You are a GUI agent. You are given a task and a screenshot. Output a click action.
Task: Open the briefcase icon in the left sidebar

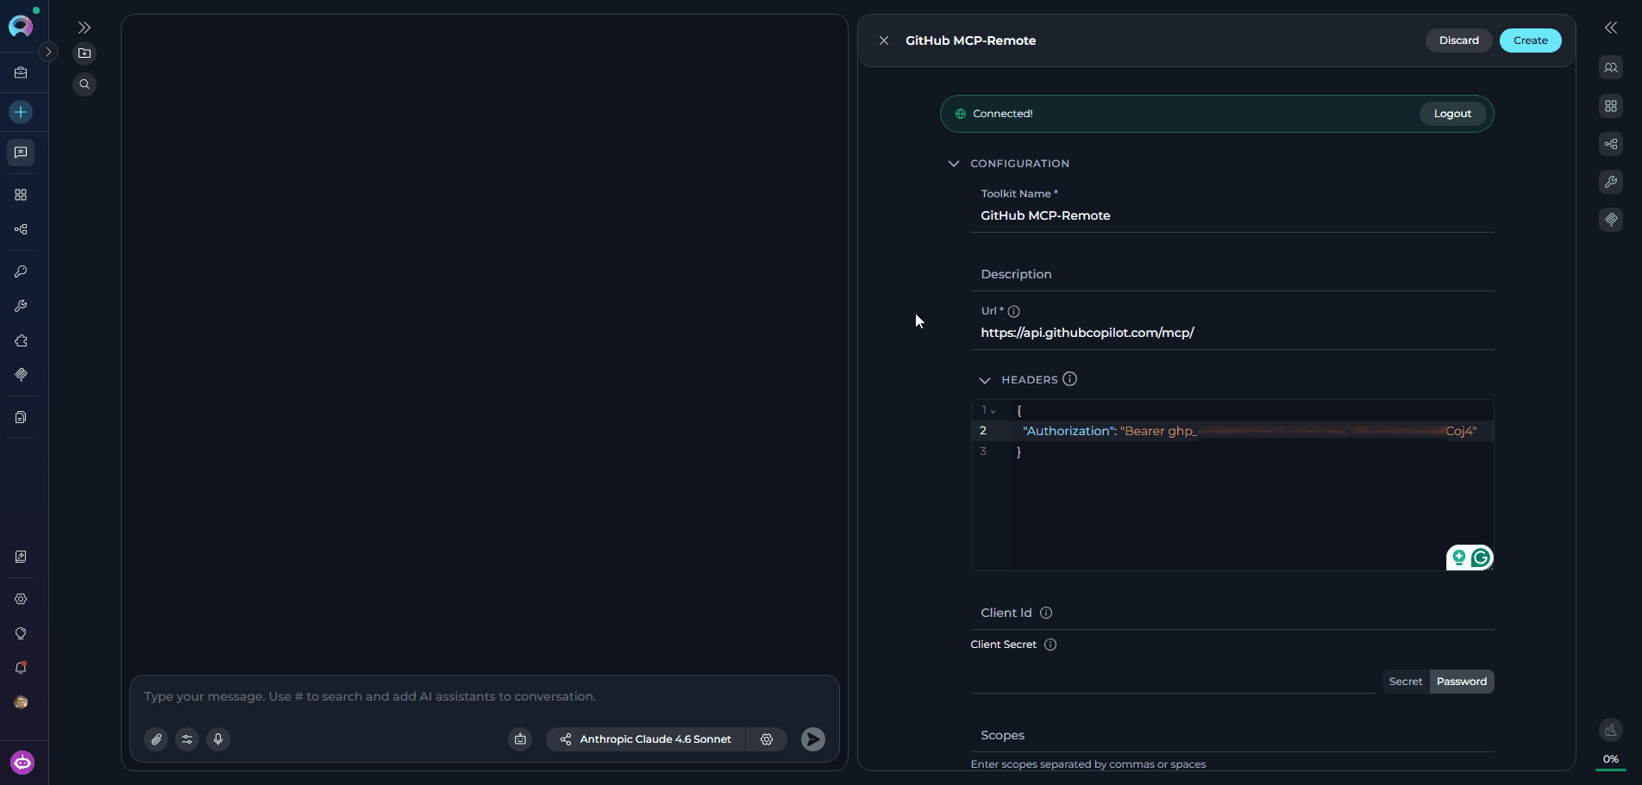(21, 73)
